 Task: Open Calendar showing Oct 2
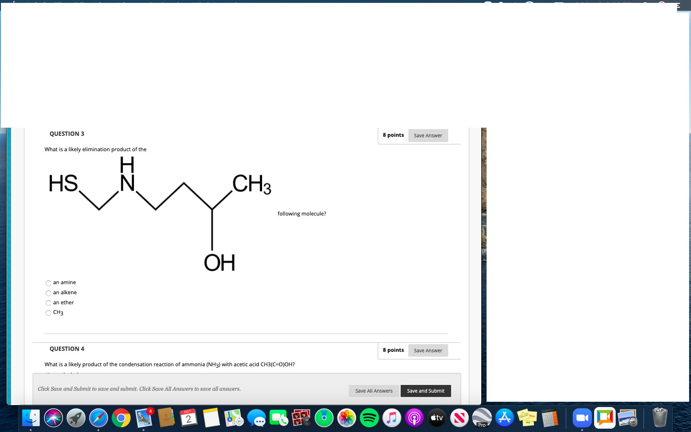(189, 418)
